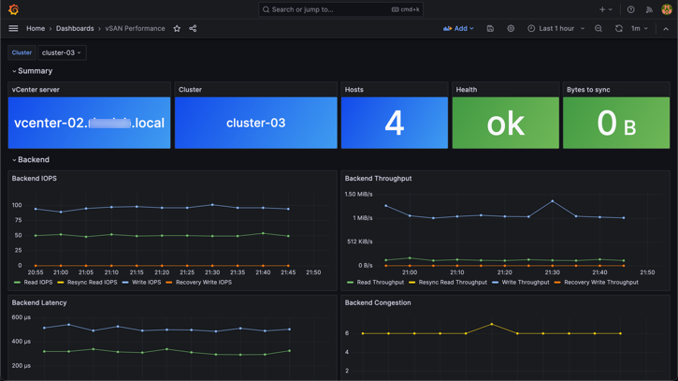Open the cluster-03 variable dropdown
Viewport: 678px width, 381px height.
[62, 52]
